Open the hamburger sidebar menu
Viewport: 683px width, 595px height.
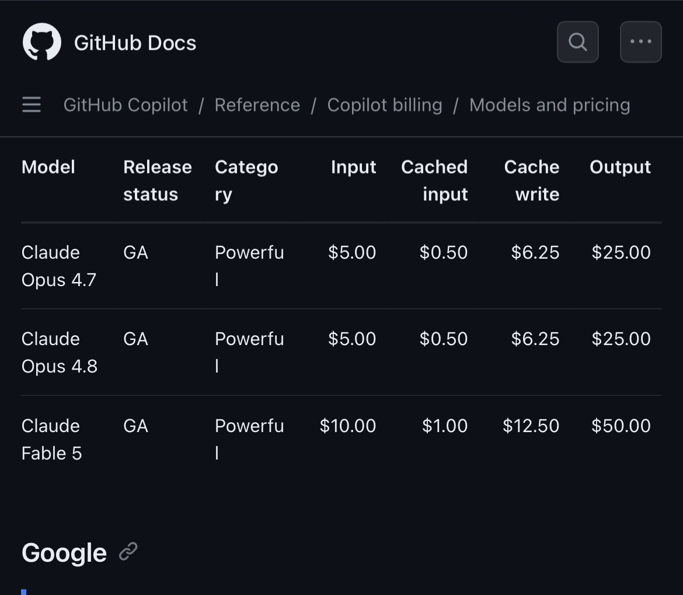(x=32, y=105)
